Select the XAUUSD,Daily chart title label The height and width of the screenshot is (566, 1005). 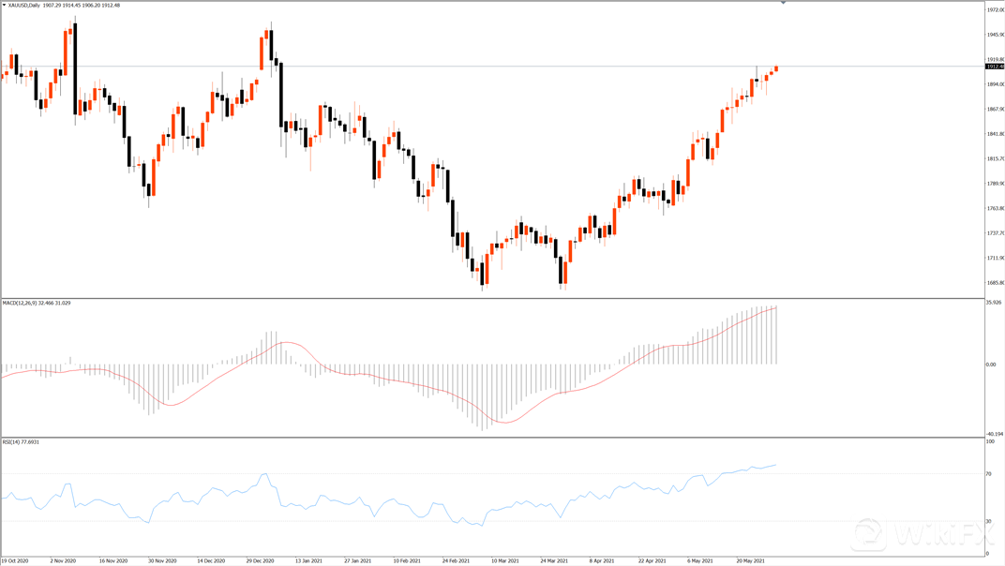(26, 6)
